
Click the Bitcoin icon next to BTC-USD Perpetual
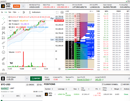pyautogui.click(x=3, y=6)
